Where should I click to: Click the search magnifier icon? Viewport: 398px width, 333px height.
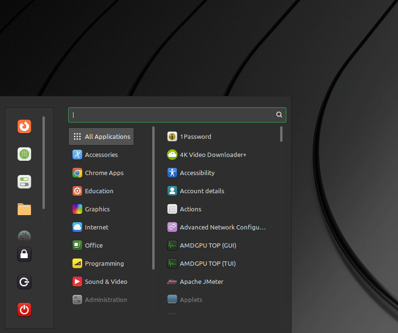(279, 115)
